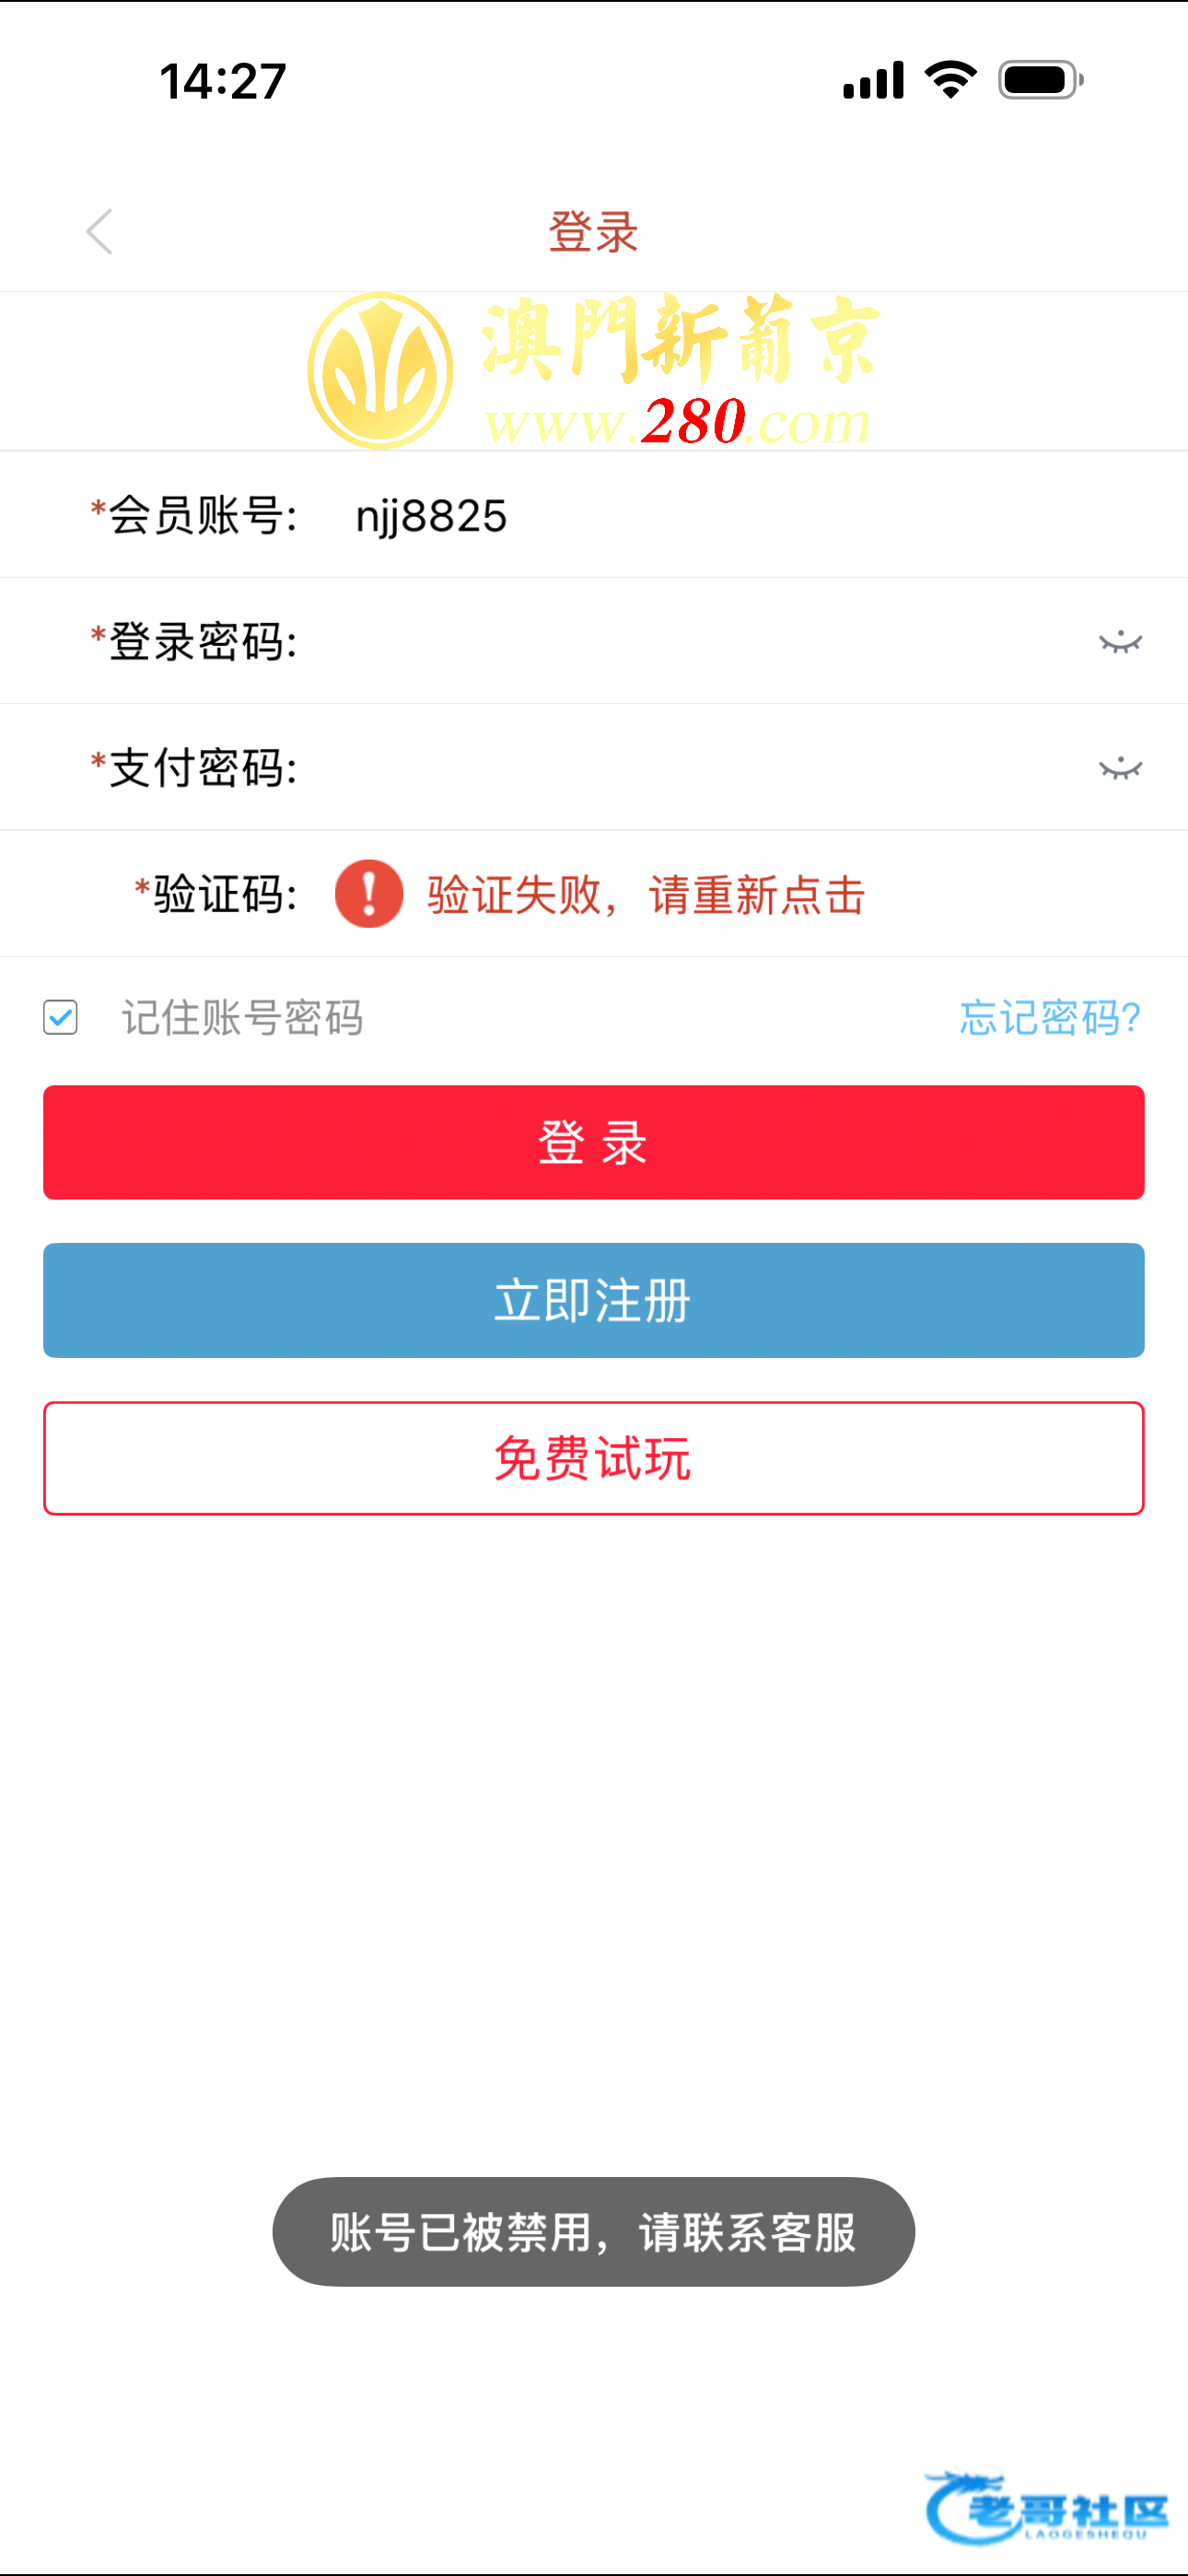The height and width of the screenshot is (2576, 1188).
Task: Tap the battery icon in status bar
Action: (1041, 79)
